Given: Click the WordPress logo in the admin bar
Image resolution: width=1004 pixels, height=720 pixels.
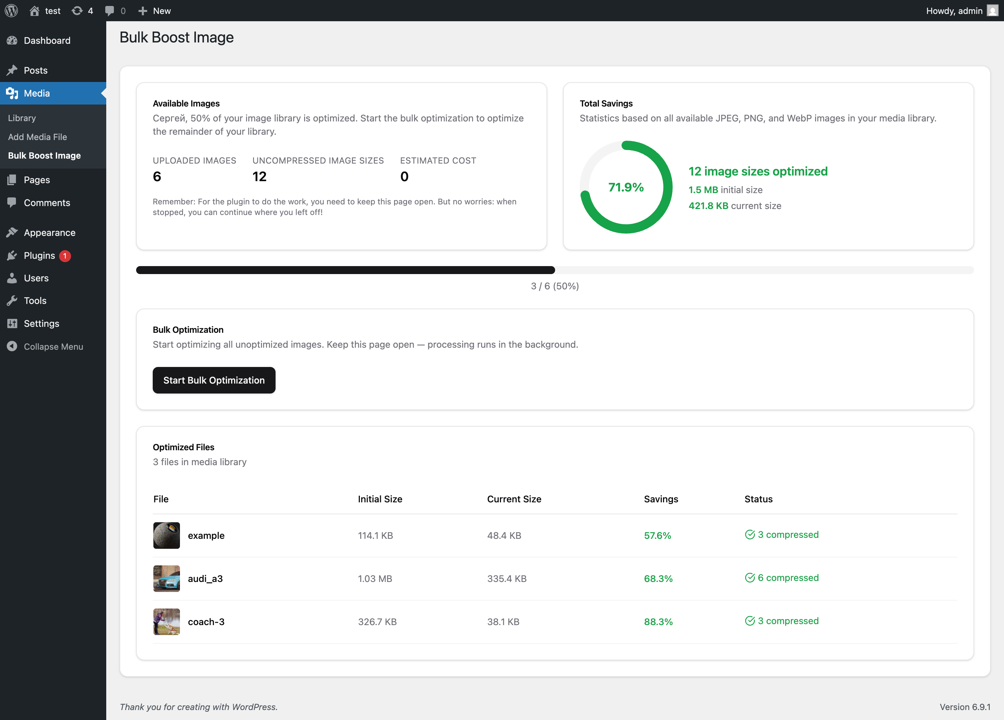Looking at the screenshot, I should tap(11, 10).
